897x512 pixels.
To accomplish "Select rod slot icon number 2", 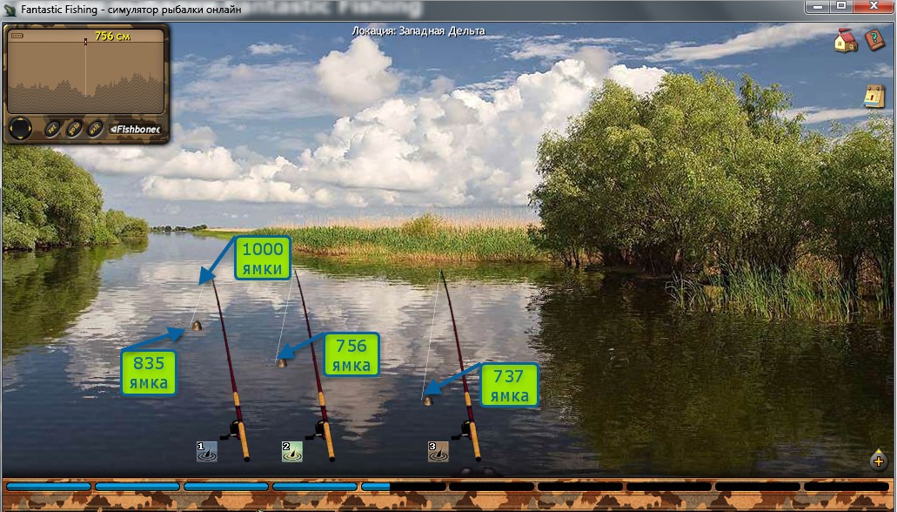I will click(x=292, y=451).
